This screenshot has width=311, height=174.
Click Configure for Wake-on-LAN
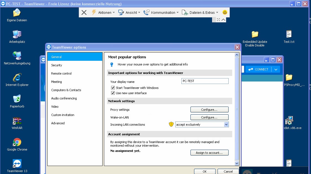[x=209, y=117]
